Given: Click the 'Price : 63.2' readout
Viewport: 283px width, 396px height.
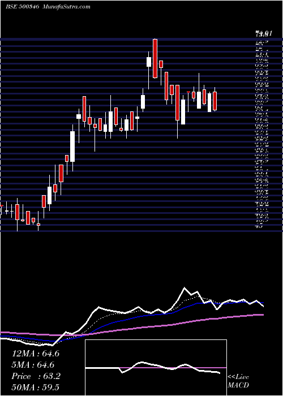Looking at the screenshot, I should coord(36,376).
